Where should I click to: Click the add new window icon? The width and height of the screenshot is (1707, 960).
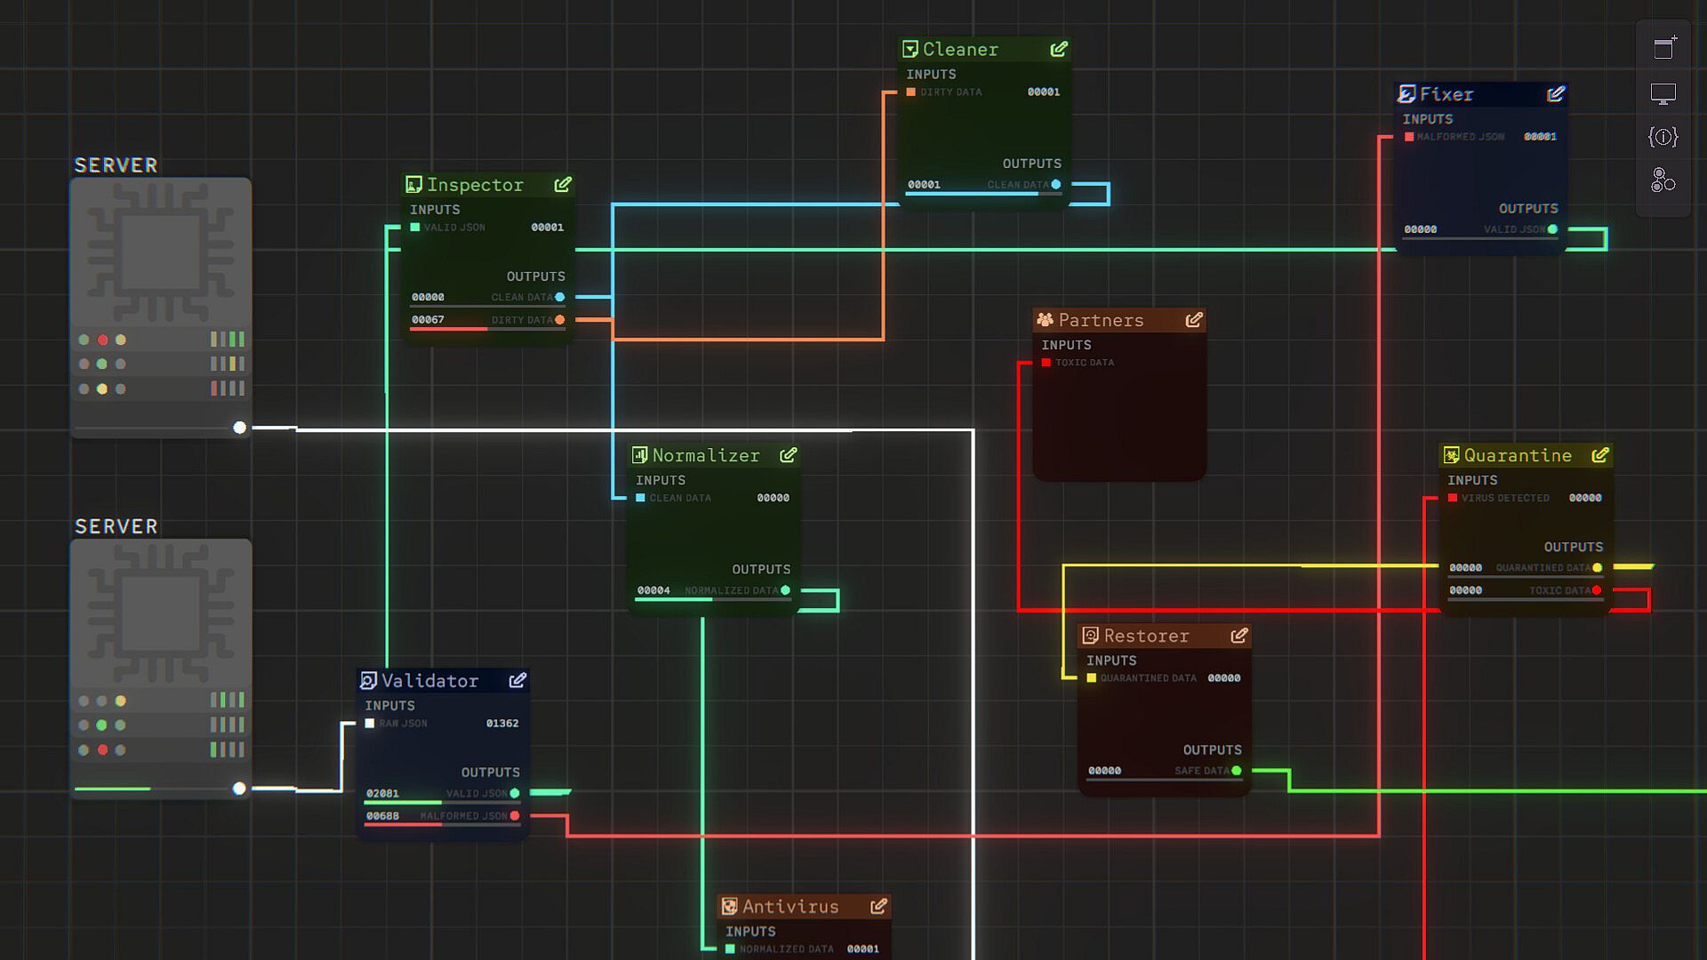click(1664, 47)
